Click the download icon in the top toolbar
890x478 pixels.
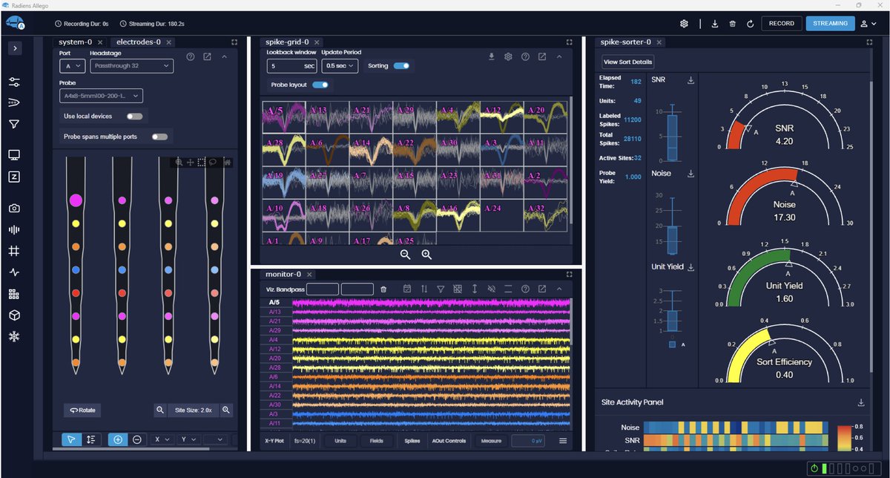714,23
